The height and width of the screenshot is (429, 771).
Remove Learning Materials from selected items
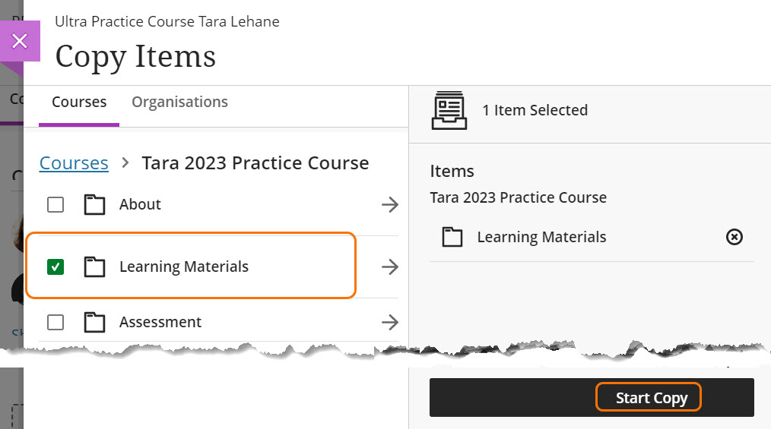[734, 238]
